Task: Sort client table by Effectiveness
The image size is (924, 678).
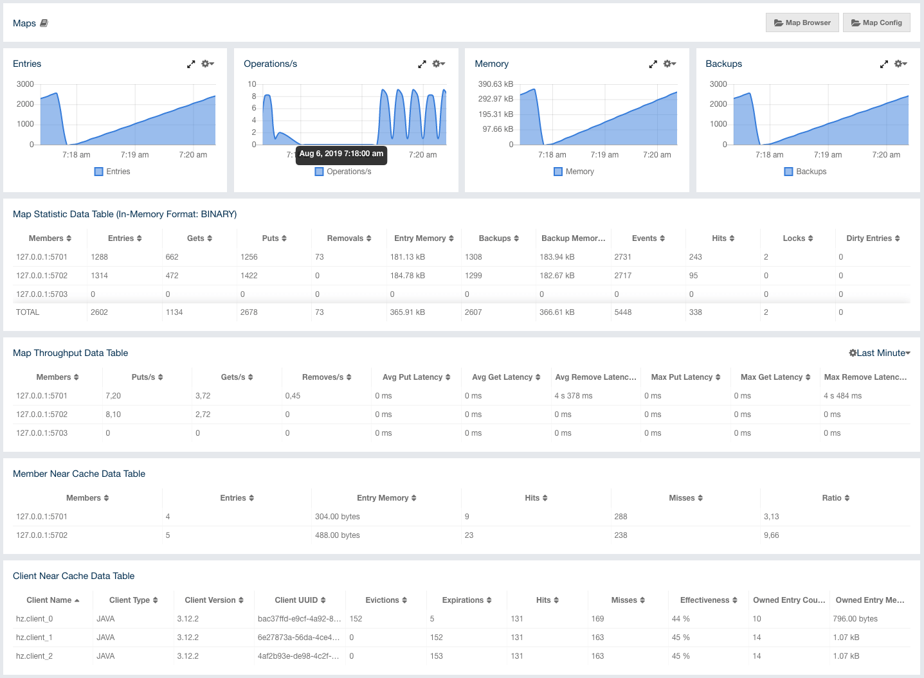Action: click(709, 600)
